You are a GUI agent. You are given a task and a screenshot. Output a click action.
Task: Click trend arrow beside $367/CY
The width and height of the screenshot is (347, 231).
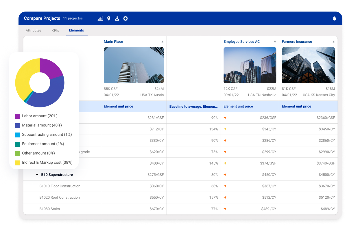coord(225,186)
